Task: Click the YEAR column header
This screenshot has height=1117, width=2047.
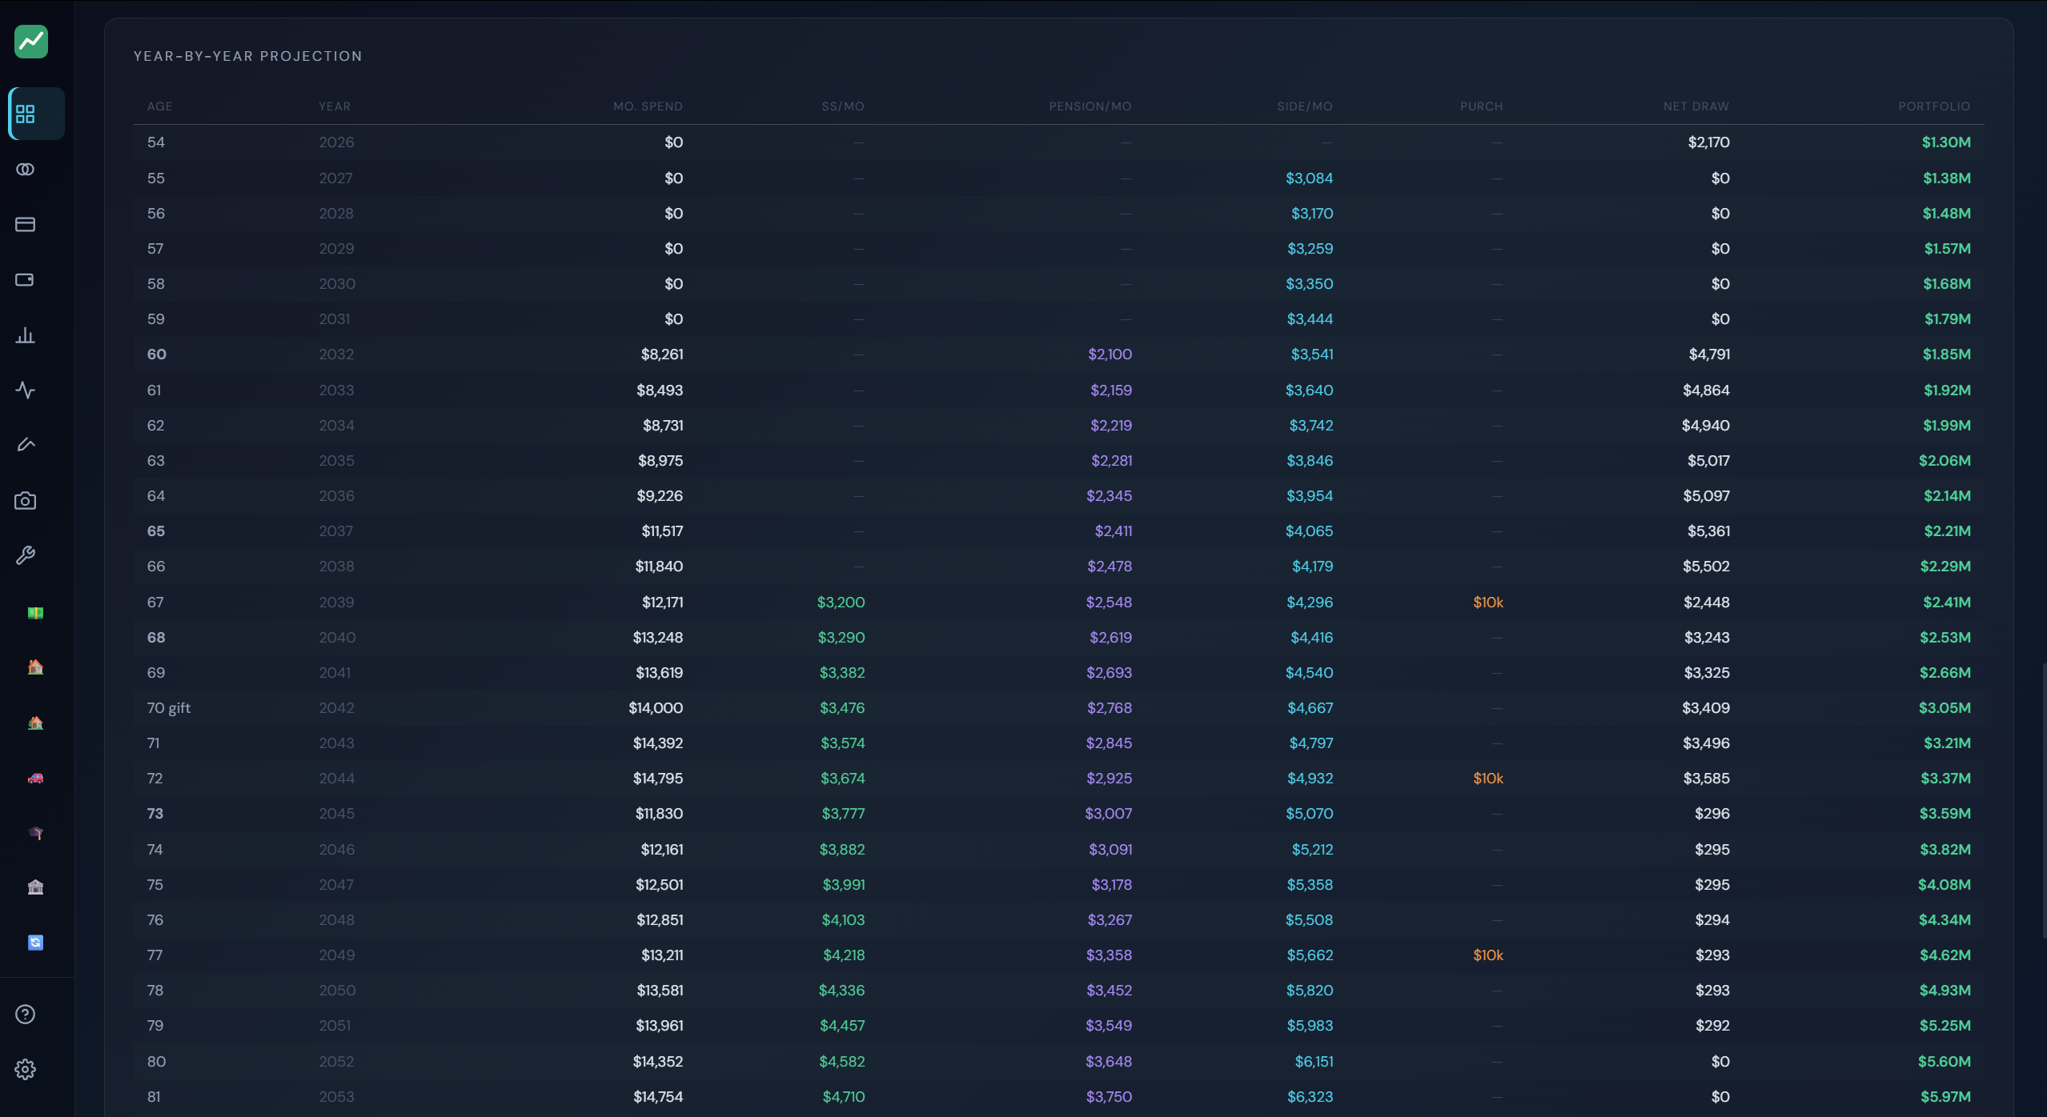Action: coord(335,106)
